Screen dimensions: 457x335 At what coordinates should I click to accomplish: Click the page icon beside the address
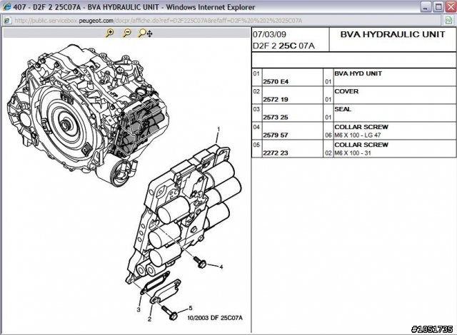[7, 21]
